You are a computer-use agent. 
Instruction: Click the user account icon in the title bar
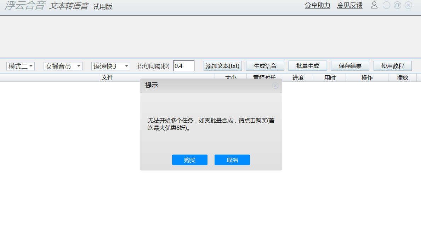pos(374,5)
